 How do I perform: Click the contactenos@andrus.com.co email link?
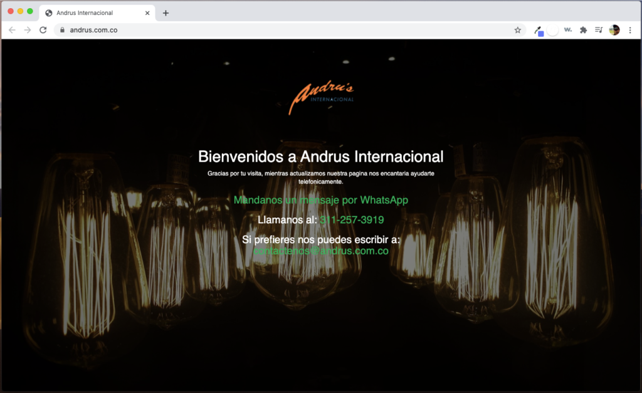coord(320,251)
